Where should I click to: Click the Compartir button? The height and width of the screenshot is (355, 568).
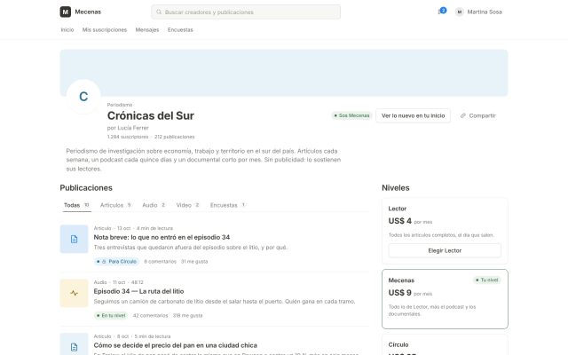(477, 115)
